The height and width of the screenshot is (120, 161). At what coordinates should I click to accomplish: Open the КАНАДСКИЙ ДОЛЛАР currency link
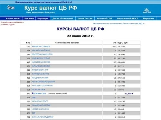tap(41, 105)
